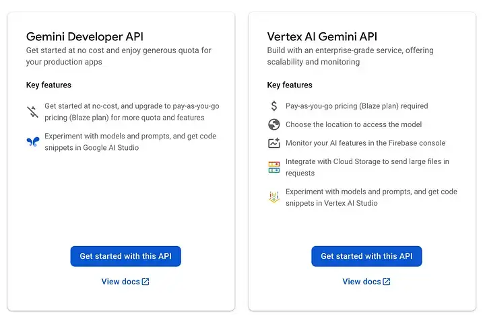Click 'Choose the location to access the model' text
This screenshot has height=320, width=485.
coord(354,124)
